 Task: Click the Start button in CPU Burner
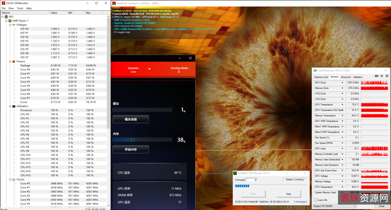[x=253, y=194]
